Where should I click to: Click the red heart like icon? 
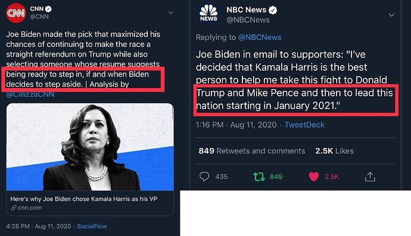(x=313, y=177)
